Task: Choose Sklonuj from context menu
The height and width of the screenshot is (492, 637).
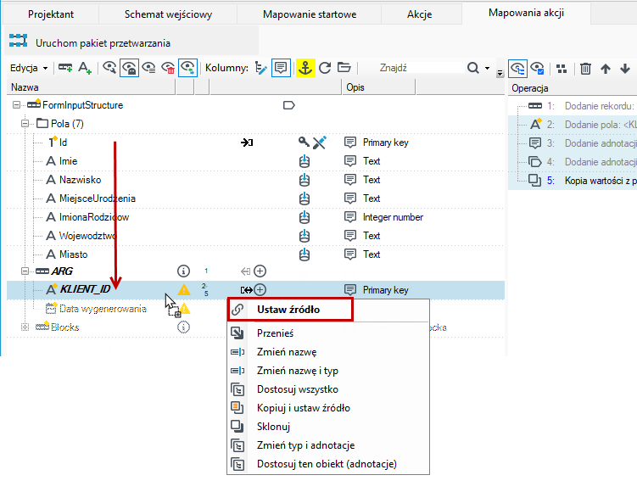Action: click(328, 427)
